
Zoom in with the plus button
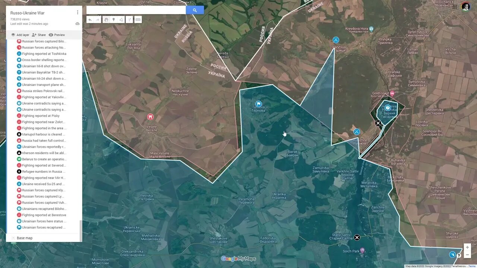click(x=467, y=247)
